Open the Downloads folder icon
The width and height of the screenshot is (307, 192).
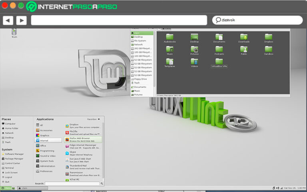[244, 38]
